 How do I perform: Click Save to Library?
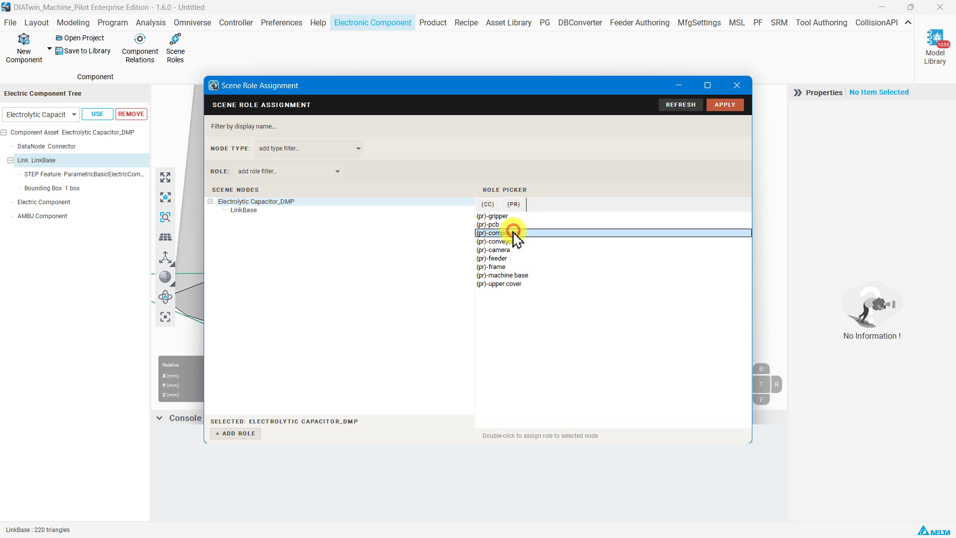pyautogui.click(x=83, y=51)
